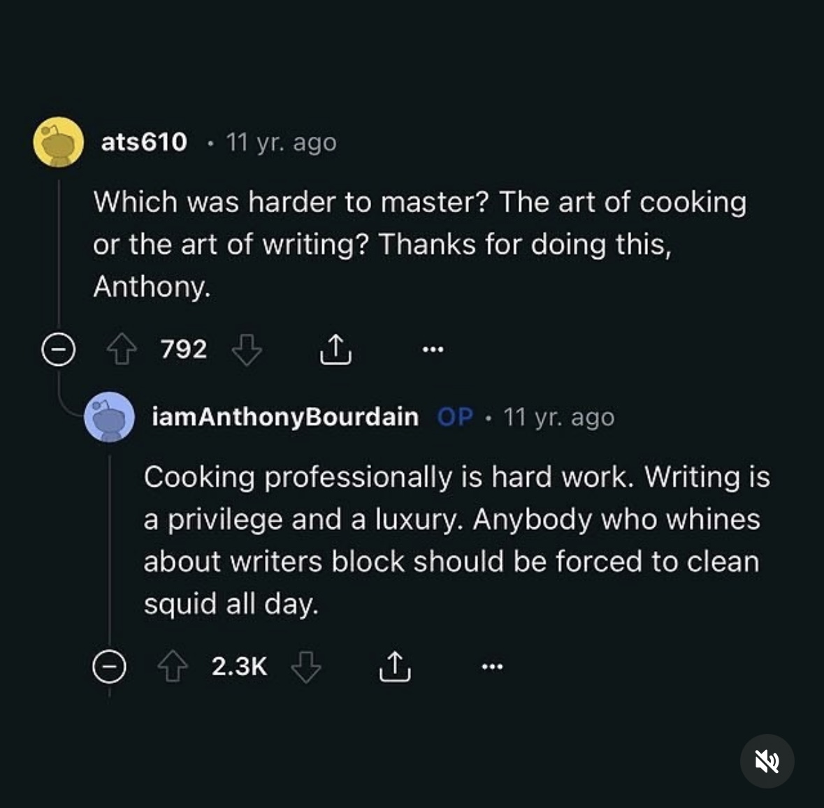Share ats610's comment
The image size is (824, 808).
[335, 349]
